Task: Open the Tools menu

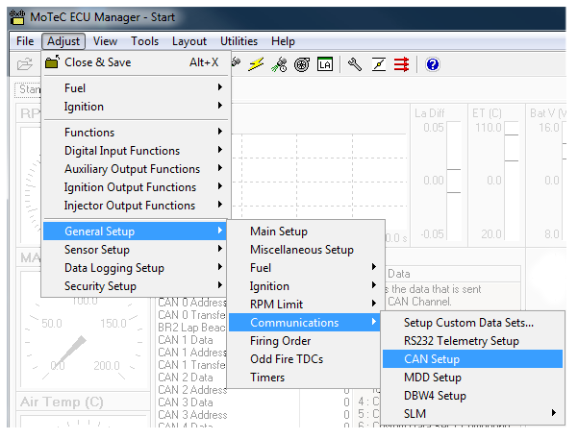Action: (x=145, y=41)
